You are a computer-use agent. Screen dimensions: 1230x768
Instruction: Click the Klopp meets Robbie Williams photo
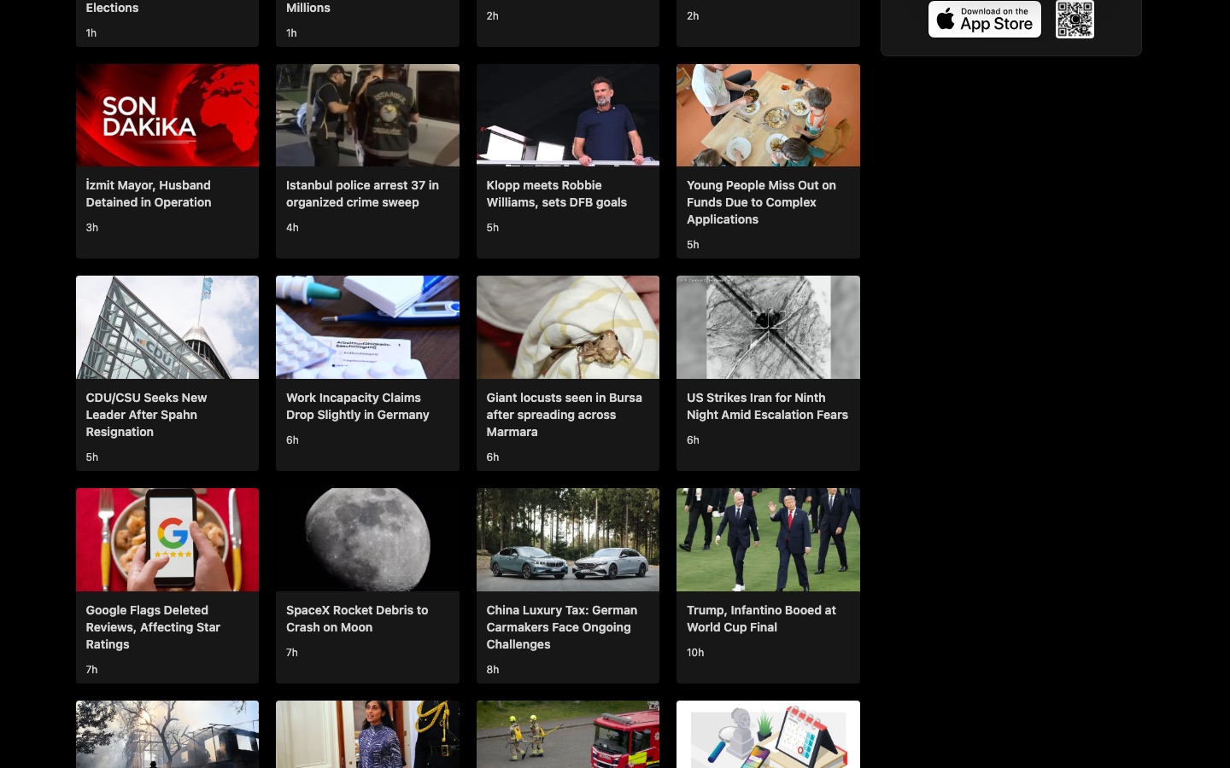[x=568, y=115]
